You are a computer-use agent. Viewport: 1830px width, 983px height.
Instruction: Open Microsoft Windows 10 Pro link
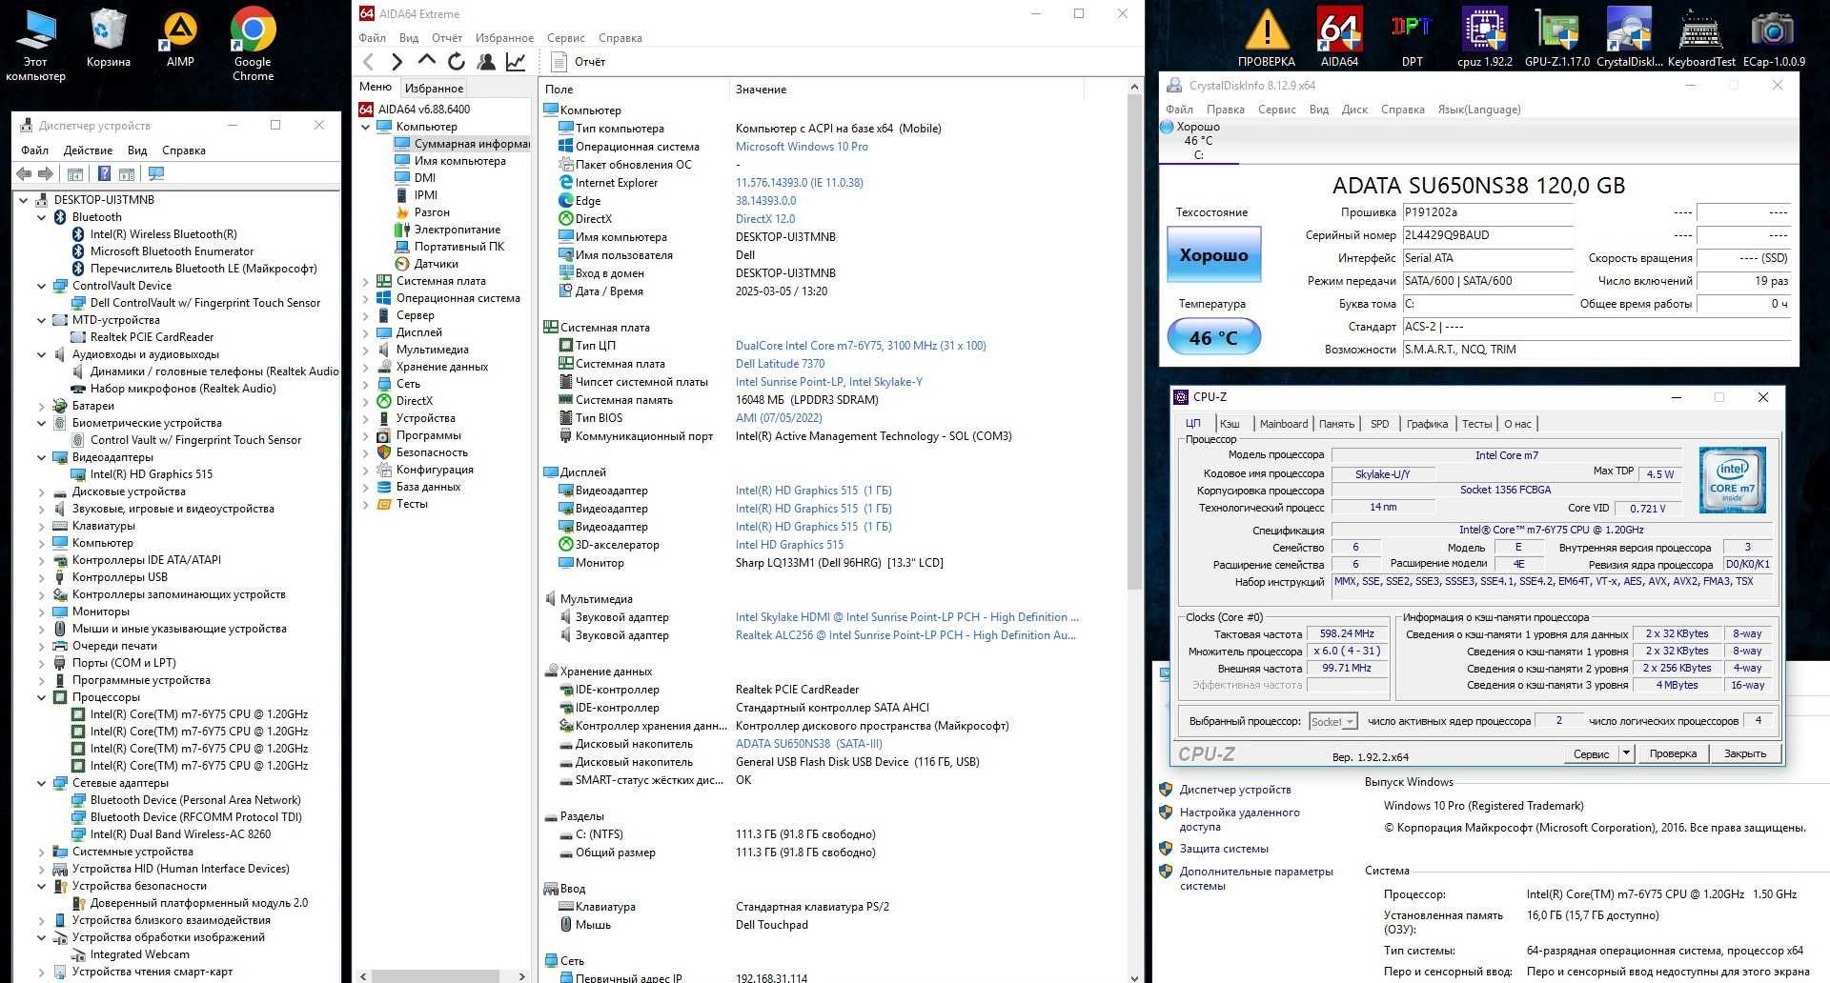(802, 147)
